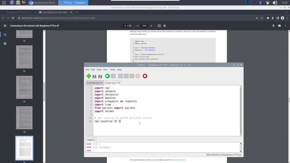
Task: Open the File menu in Thonny
Action: coord(87,70)
